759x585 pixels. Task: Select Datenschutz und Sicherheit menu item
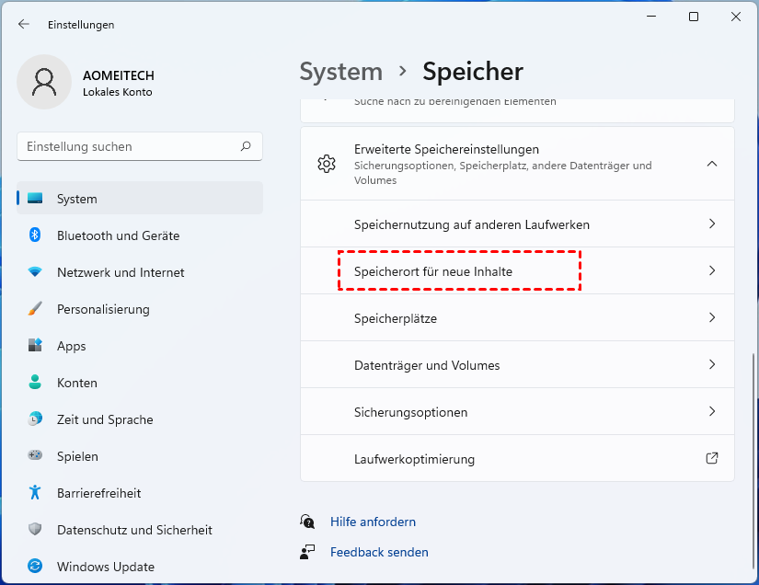[x=134, y=530]
